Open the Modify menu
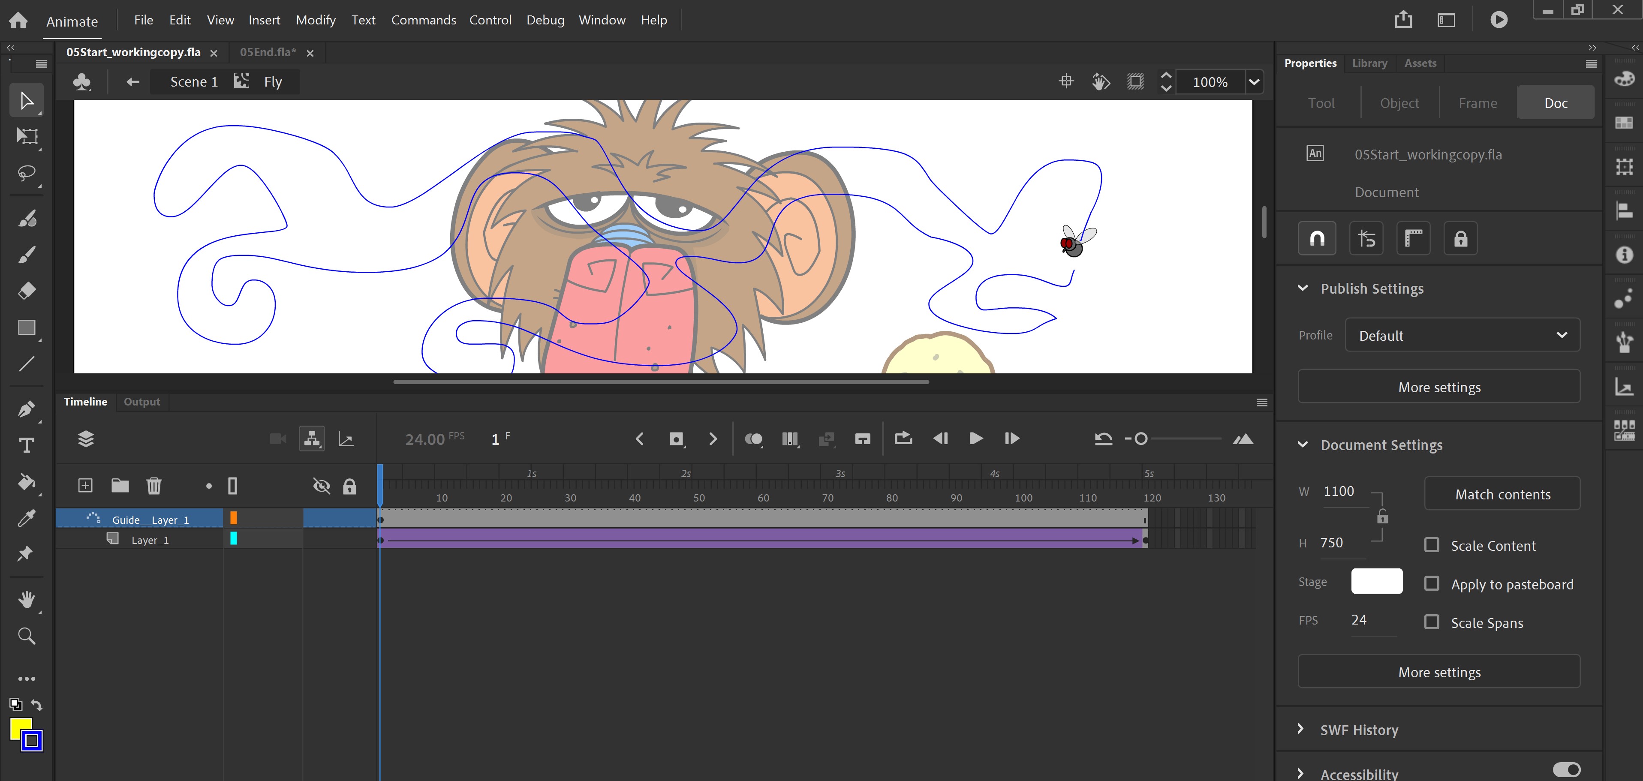 (315, 20)
